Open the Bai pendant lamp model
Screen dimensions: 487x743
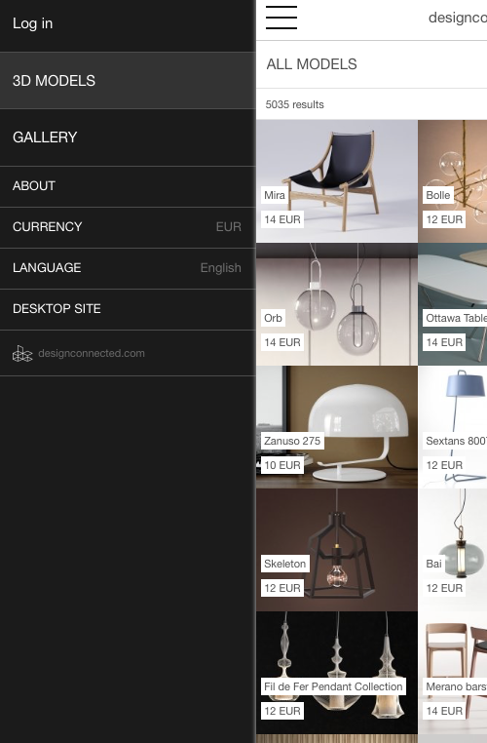pyautogui.click(x=453, y=550)
